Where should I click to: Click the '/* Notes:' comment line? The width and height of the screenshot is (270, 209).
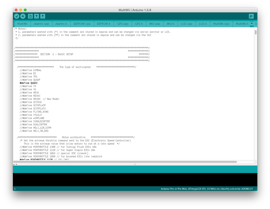pyautogui.click(x=20, y=29)
